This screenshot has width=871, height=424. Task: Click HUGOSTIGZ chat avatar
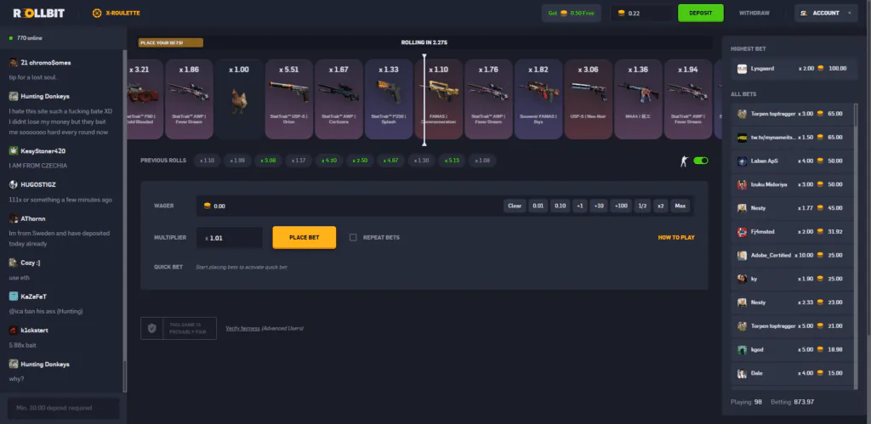click(14, 184)
